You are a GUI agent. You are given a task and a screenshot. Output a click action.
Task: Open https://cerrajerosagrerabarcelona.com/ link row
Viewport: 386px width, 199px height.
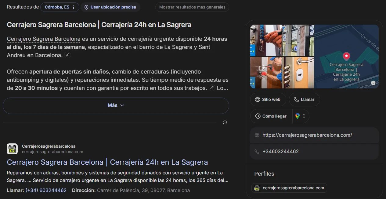coord(314,135)
